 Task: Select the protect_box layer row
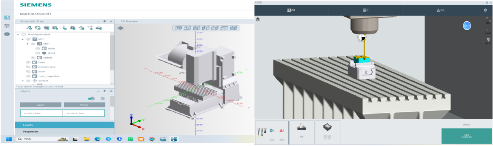coord(62,113)
